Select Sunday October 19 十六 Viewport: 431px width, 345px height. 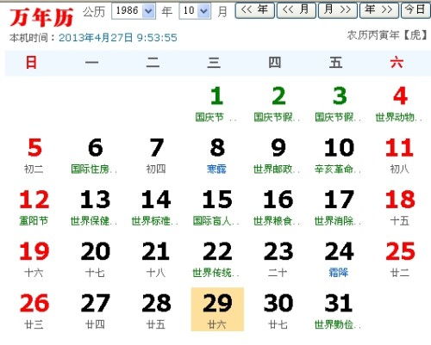tap(34, 260)
